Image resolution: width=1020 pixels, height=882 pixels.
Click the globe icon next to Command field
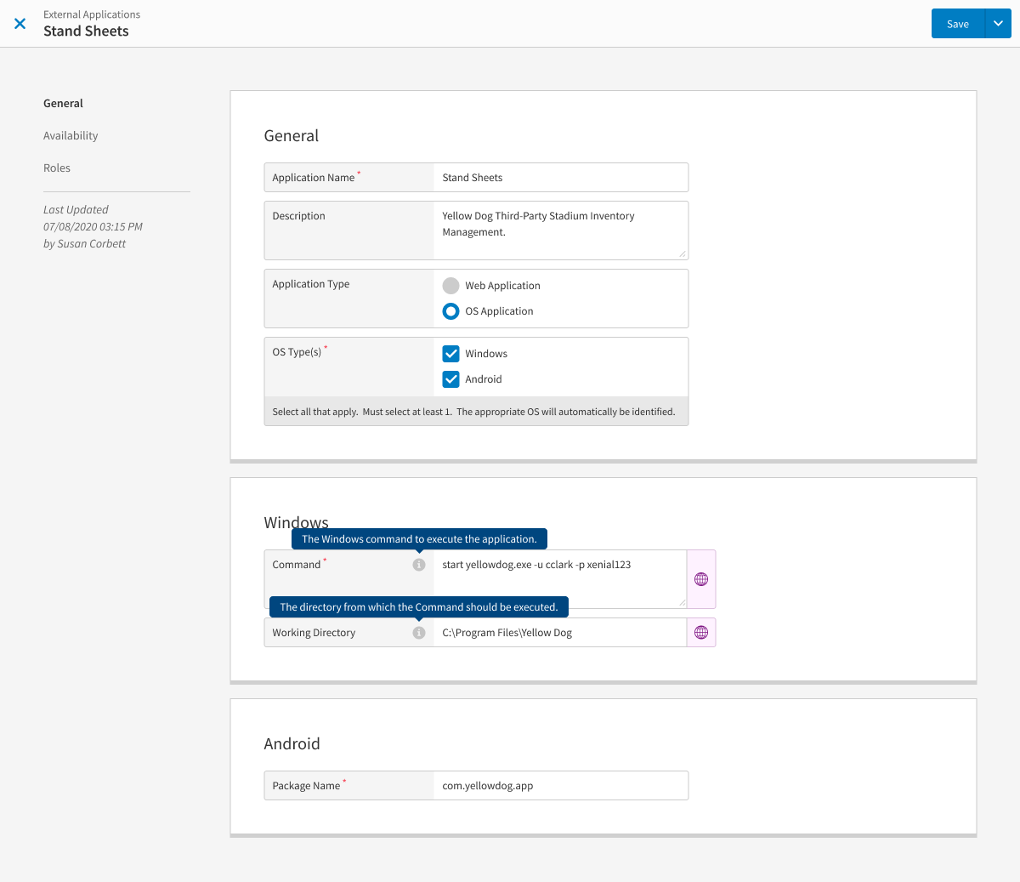[700, 578]
